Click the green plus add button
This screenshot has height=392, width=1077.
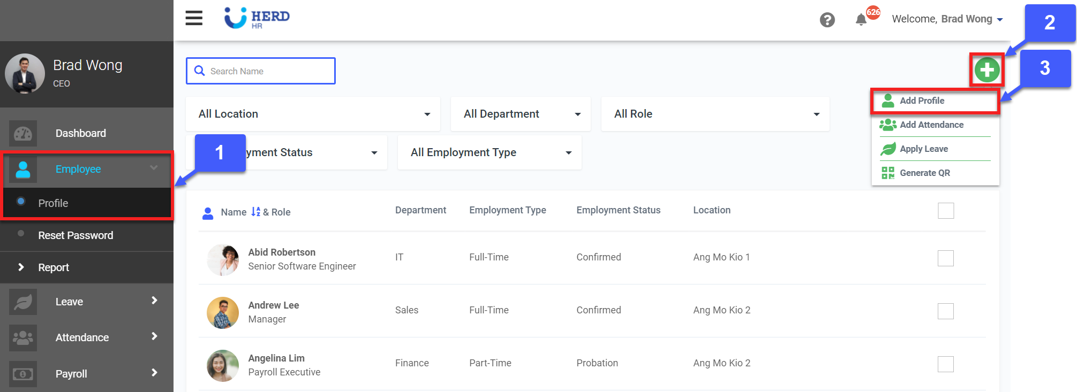coord(986,70)
